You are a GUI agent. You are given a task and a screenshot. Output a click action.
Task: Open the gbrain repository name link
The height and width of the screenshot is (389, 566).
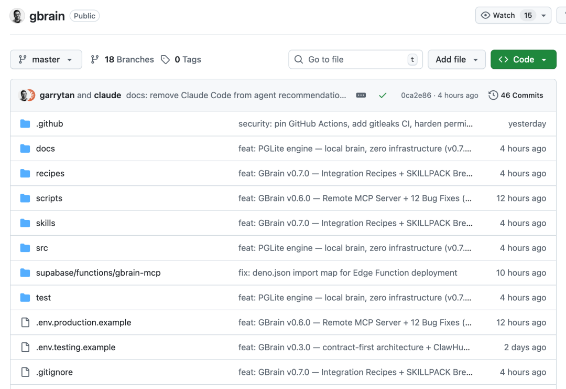point(47,16)
